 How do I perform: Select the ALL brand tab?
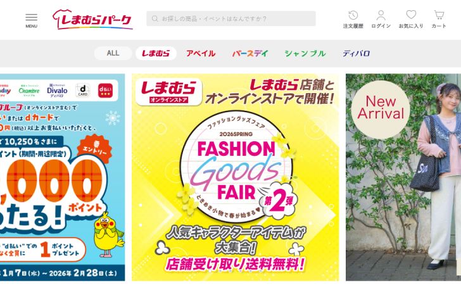(113, 53)
